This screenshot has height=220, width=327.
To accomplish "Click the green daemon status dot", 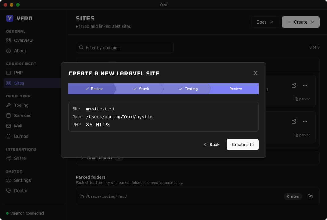I will coord(7,213).
